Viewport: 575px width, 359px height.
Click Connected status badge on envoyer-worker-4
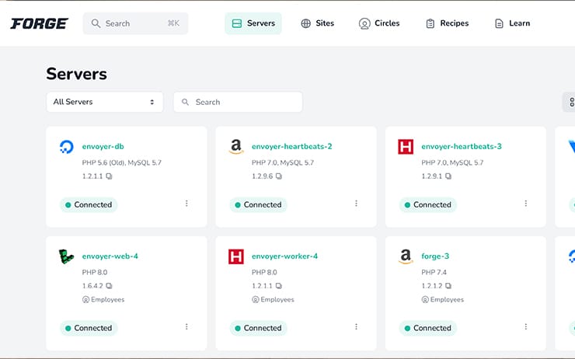coord(259,328)
